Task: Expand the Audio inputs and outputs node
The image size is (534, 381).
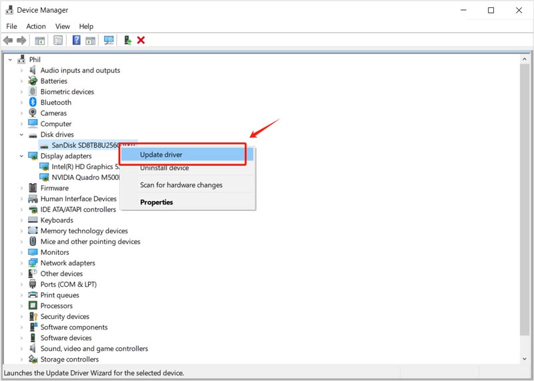Action: (x=21, y=70)
